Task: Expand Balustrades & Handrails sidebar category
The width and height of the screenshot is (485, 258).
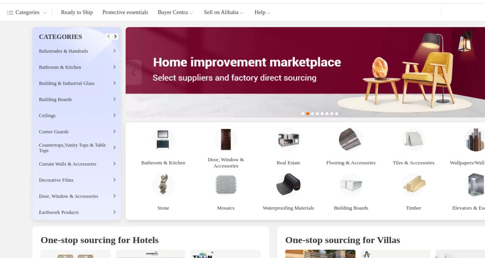Action: tap(77, 51)
